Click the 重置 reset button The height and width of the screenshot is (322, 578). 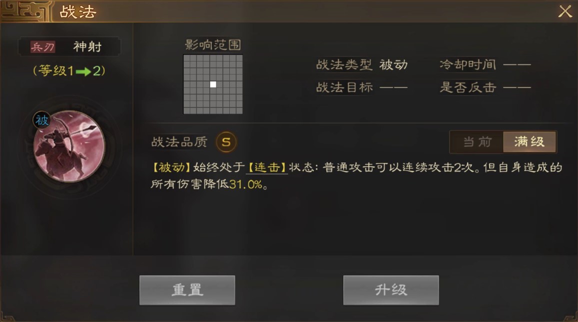click(x=187, y=290)
